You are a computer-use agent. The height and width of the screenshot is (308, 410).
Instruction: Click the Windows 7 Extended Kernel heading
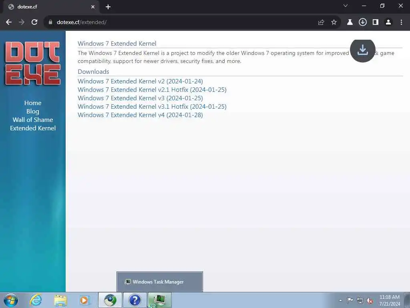tap(117, 43)
